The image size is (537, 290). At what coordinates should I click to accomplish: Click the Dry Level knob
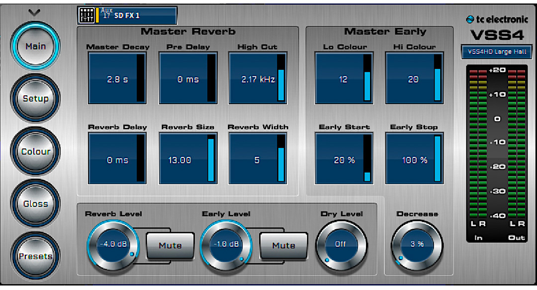pos(341,244)
